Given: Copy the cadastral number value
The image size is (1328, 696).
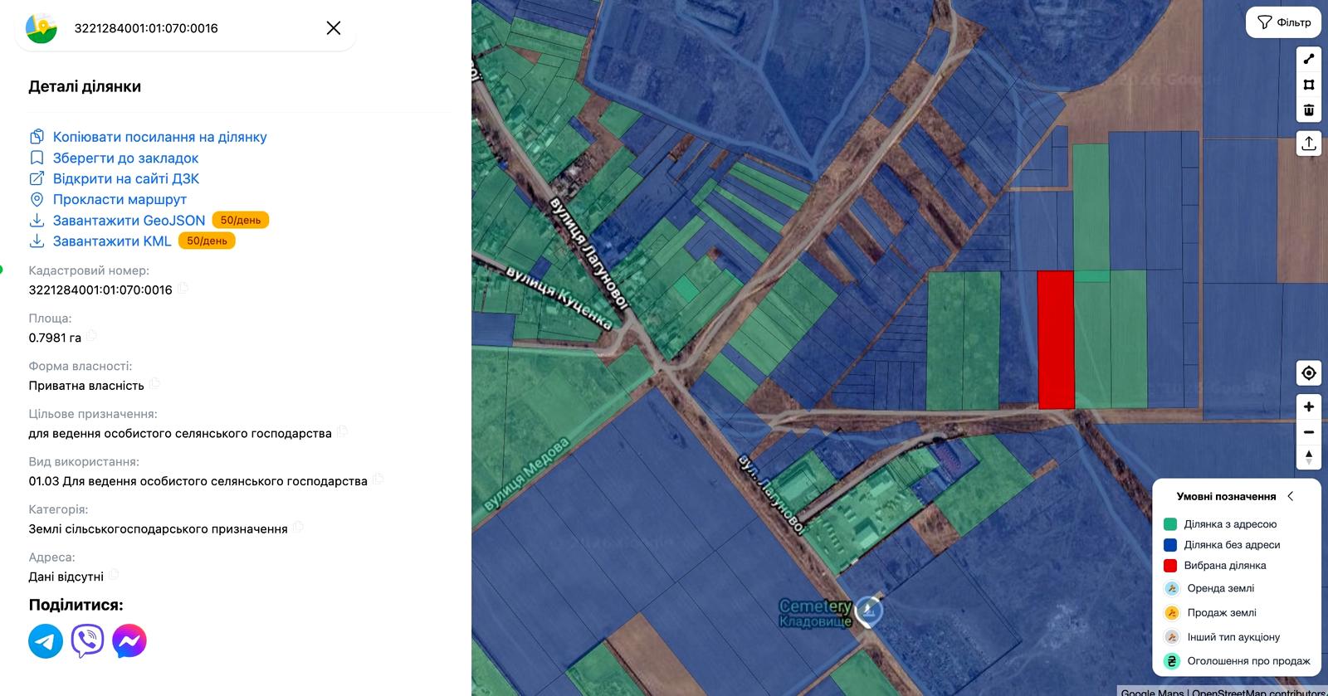Looking at the screenshot, I should (x=183, y=289).
